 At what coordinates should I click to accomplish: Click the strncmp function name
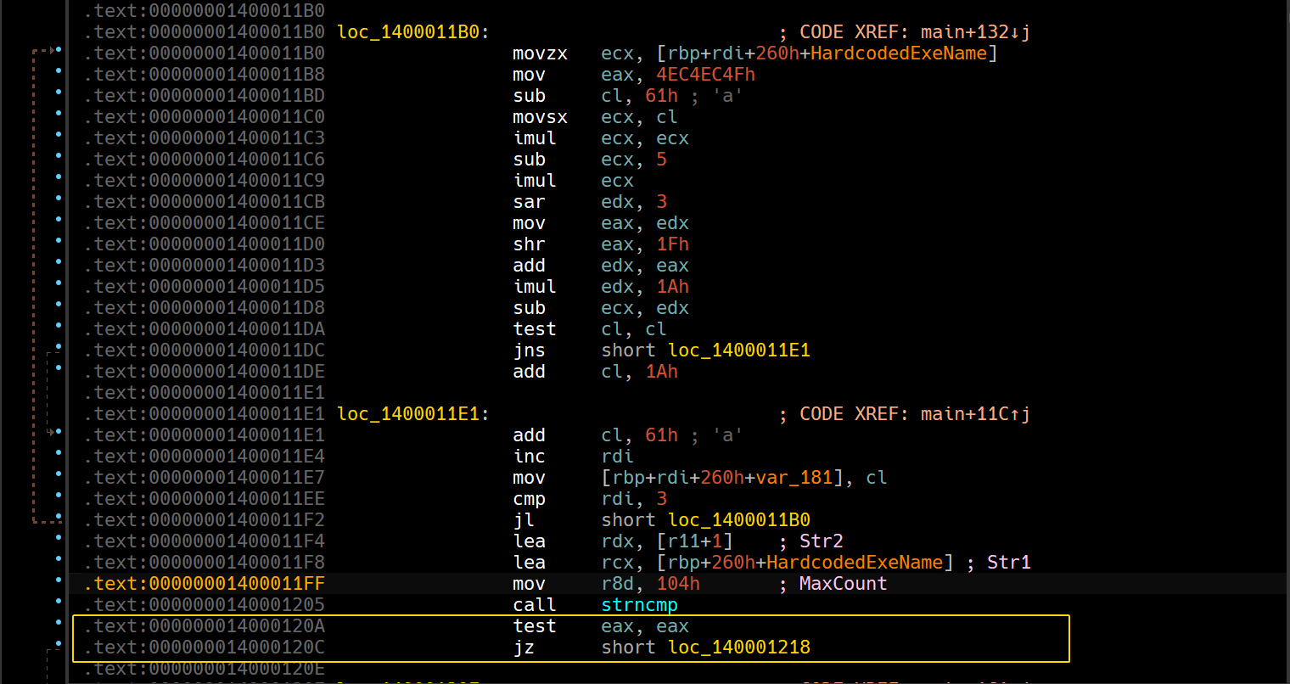639,605
